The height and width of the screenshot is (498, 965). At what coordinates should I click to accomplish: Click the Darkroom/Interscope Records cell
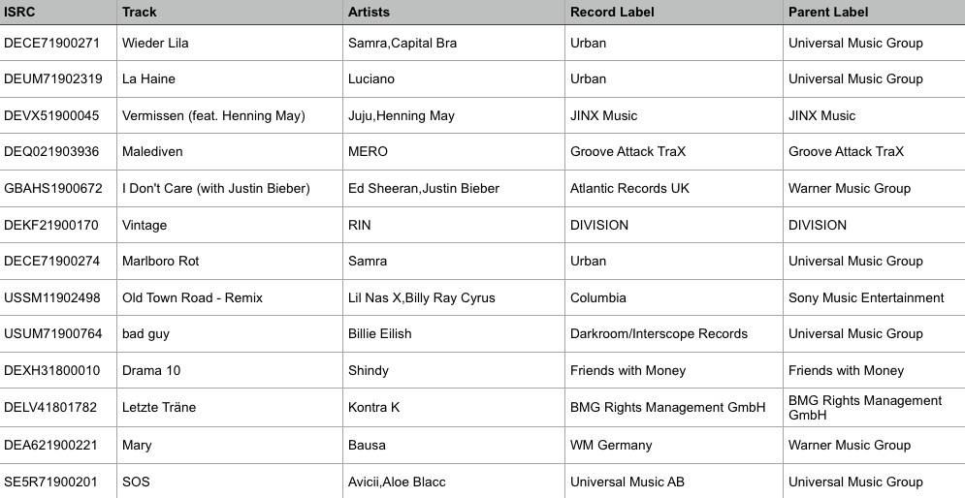[659, 333]
